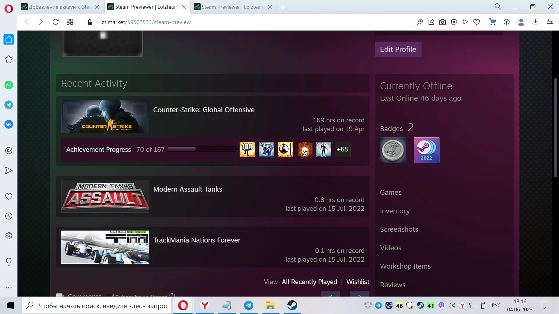Image resolution: width=559 pixels, height=314 pixels.
Task: Open the heart pinboards icon in sidebar
Action: [9, 197]
